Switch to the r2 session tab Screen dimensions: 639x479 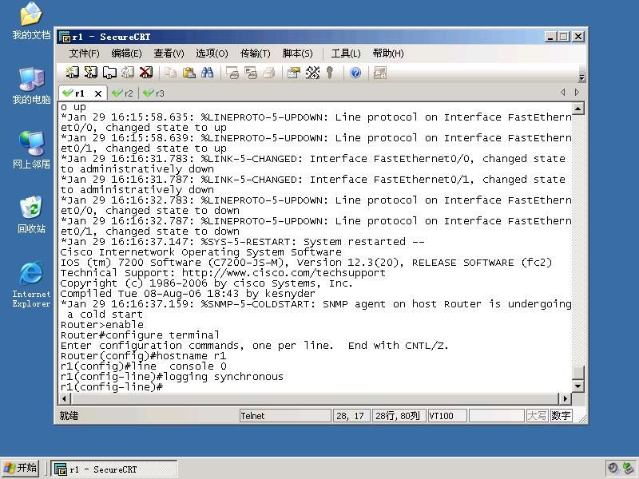pos(123,93)
